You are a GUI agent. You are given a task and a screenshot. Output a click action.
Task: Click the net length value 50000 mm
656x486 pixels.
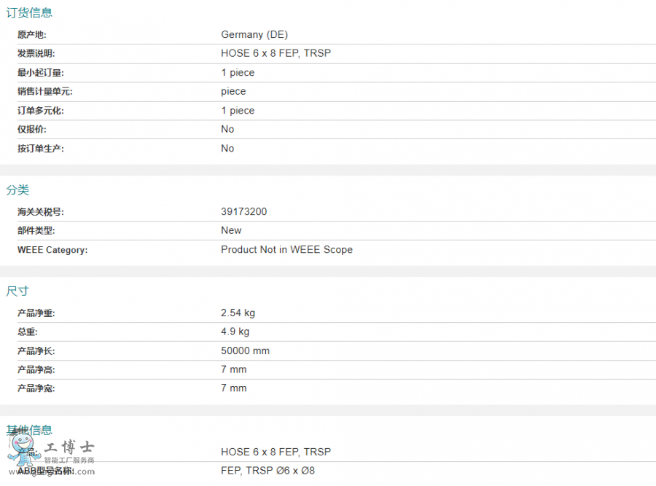pos(245,350)
